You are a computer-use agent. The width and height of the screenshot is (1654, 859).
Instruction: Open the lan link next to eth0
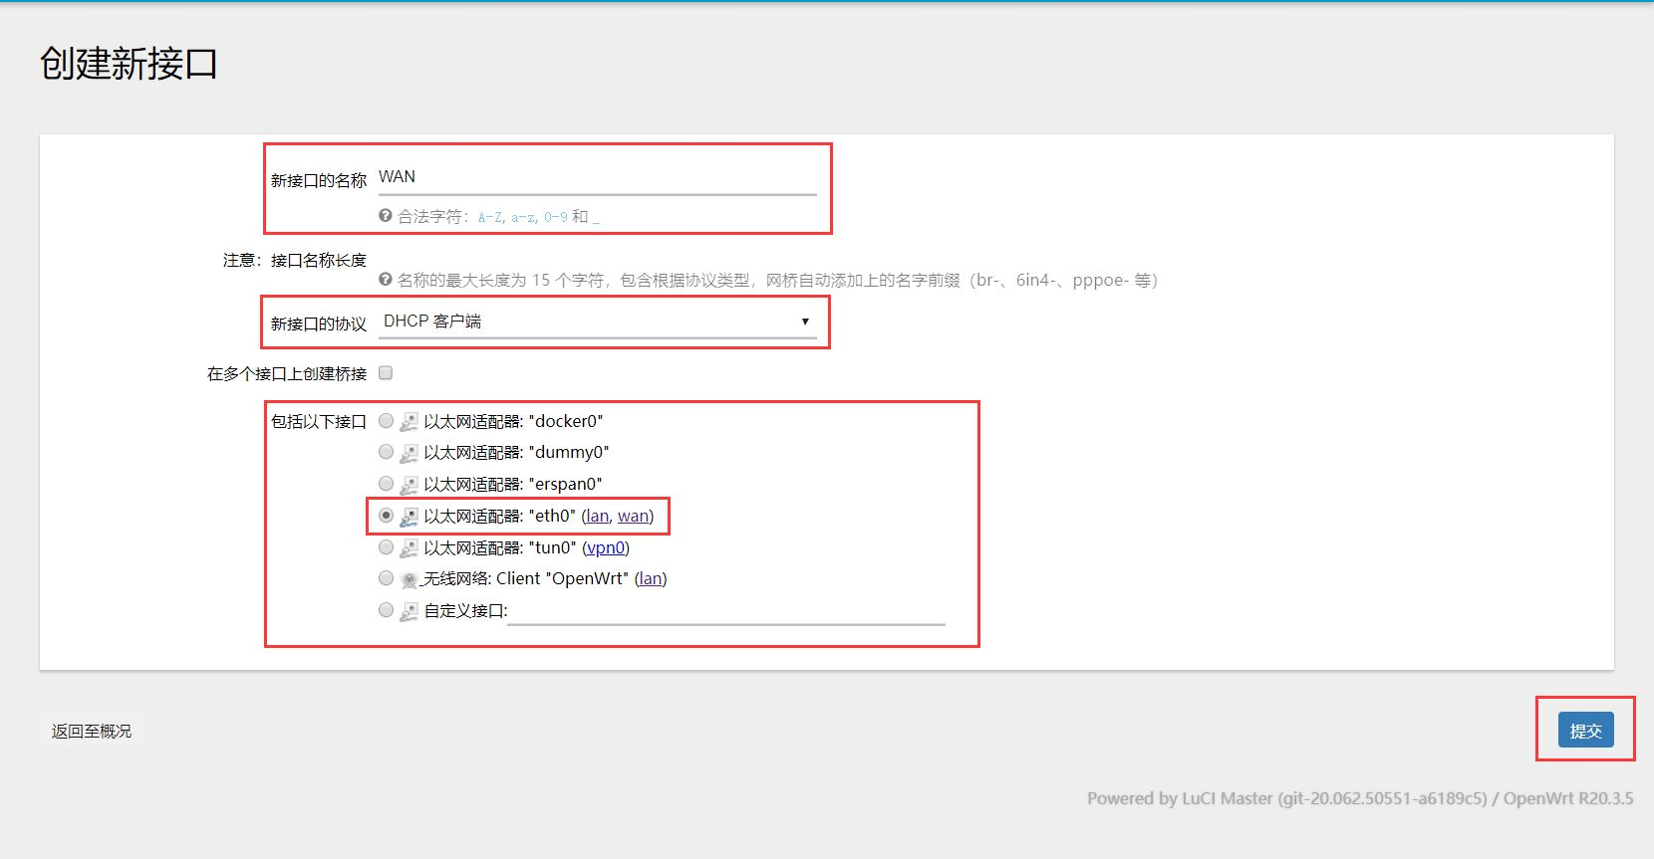(x=597, y=516)
